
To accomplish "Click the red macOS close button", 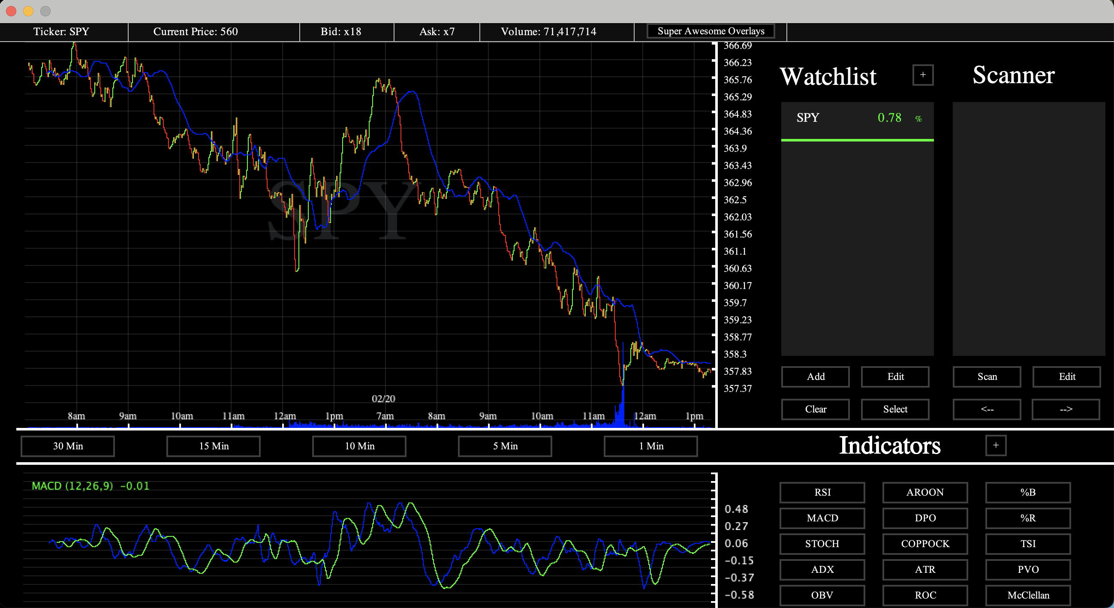I will (11, 11).
